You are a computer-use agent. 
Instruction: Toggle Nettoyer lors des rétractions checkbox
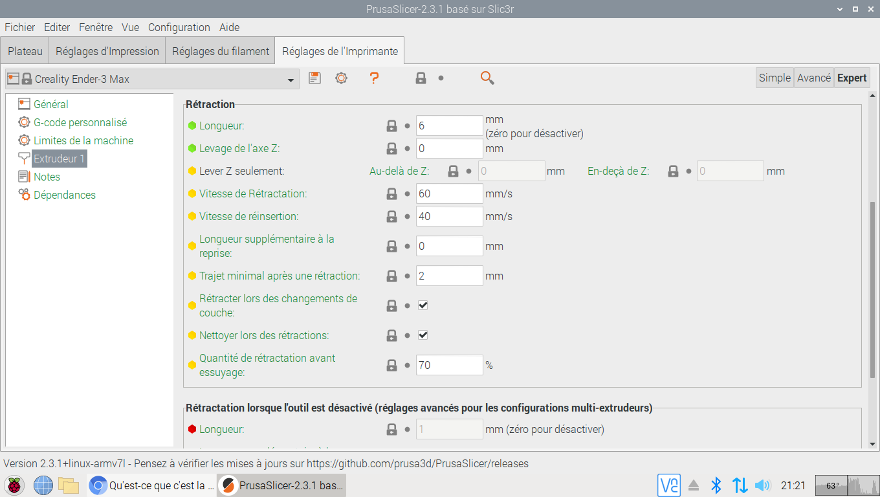click(423, 335)
